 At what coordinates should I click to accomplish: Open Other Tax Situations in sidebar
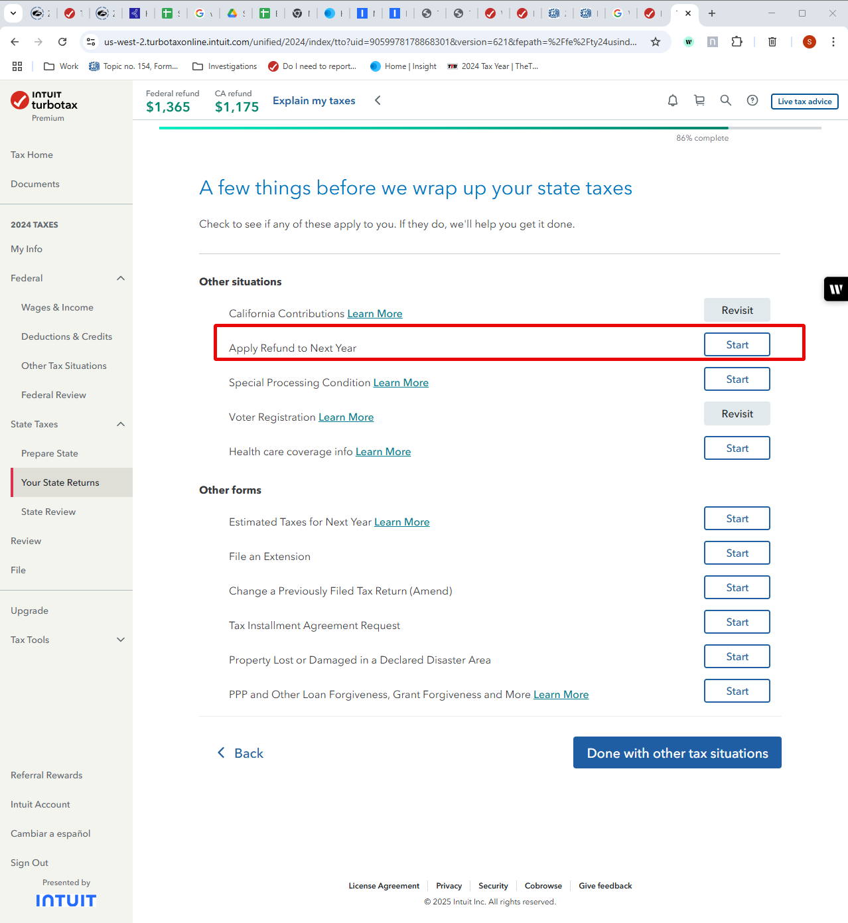tap(64, 366)
